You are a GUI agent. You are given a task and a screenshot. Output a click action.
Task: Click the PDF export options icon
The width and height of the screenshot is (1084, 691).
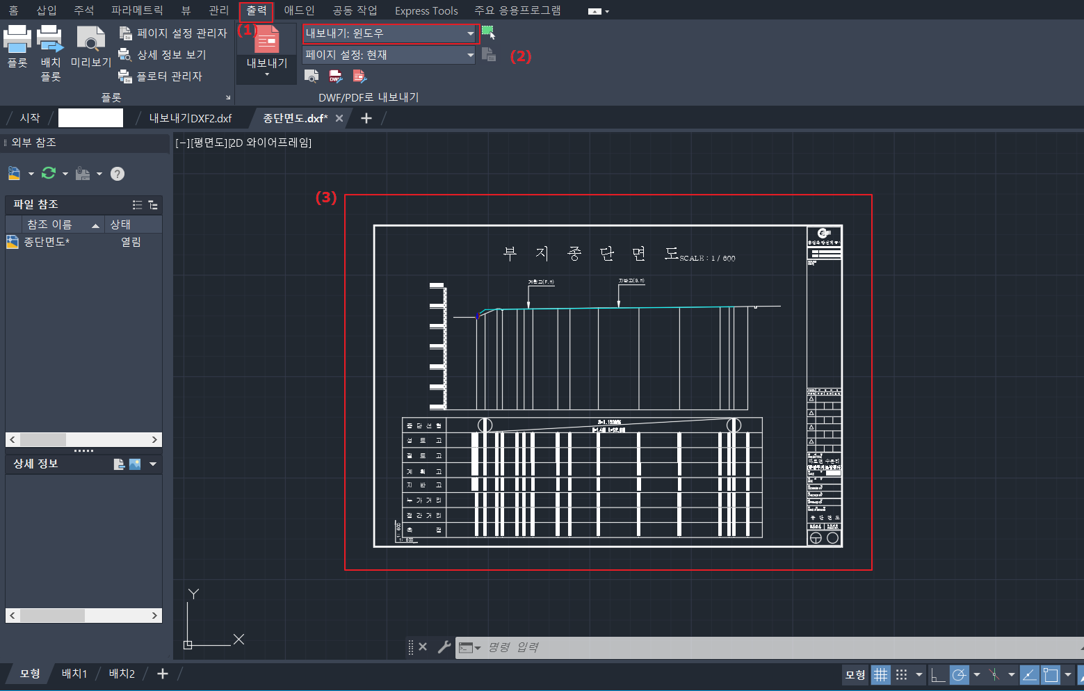359,76
